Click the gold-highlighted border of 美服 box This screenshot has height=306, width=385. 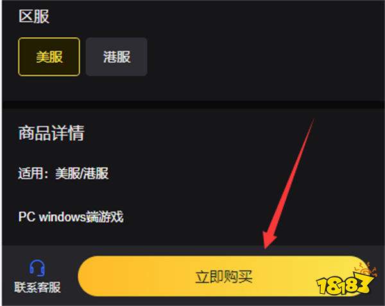point(49,38)
